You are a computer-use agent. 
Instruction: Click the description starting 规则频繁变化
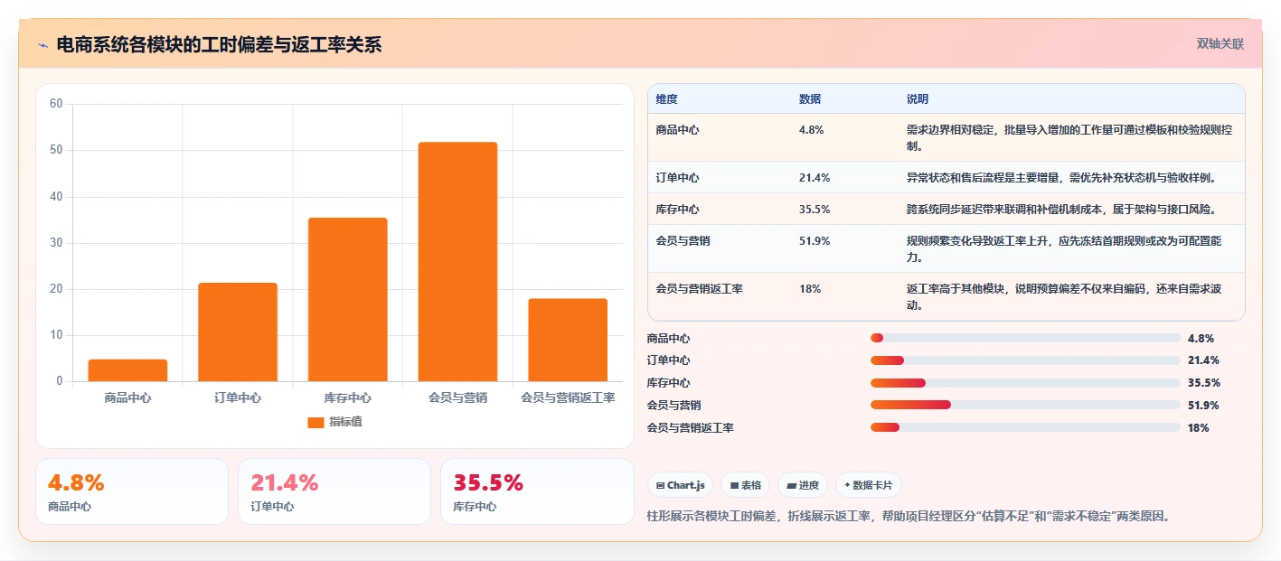[1064, 248]
